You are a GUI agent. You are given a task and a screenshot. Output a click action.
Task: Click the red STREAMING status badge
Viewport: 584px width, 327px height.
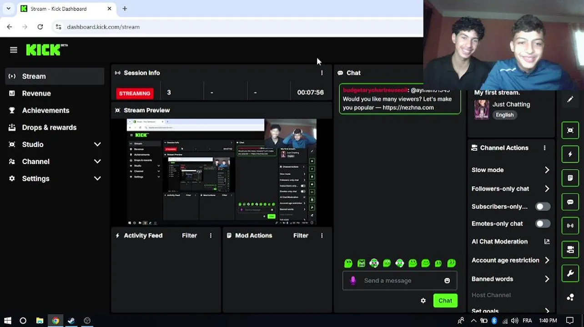pos(135,93)
